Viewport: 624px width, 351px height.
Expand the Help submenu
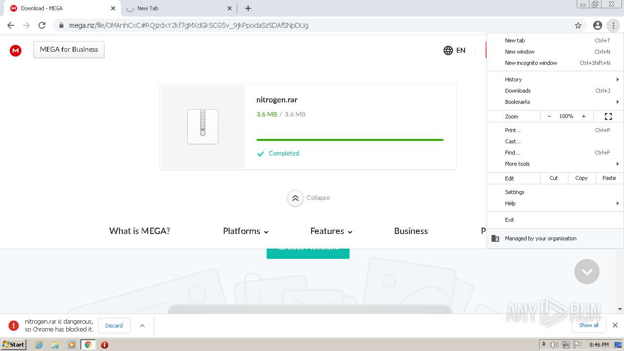point(555,203)
